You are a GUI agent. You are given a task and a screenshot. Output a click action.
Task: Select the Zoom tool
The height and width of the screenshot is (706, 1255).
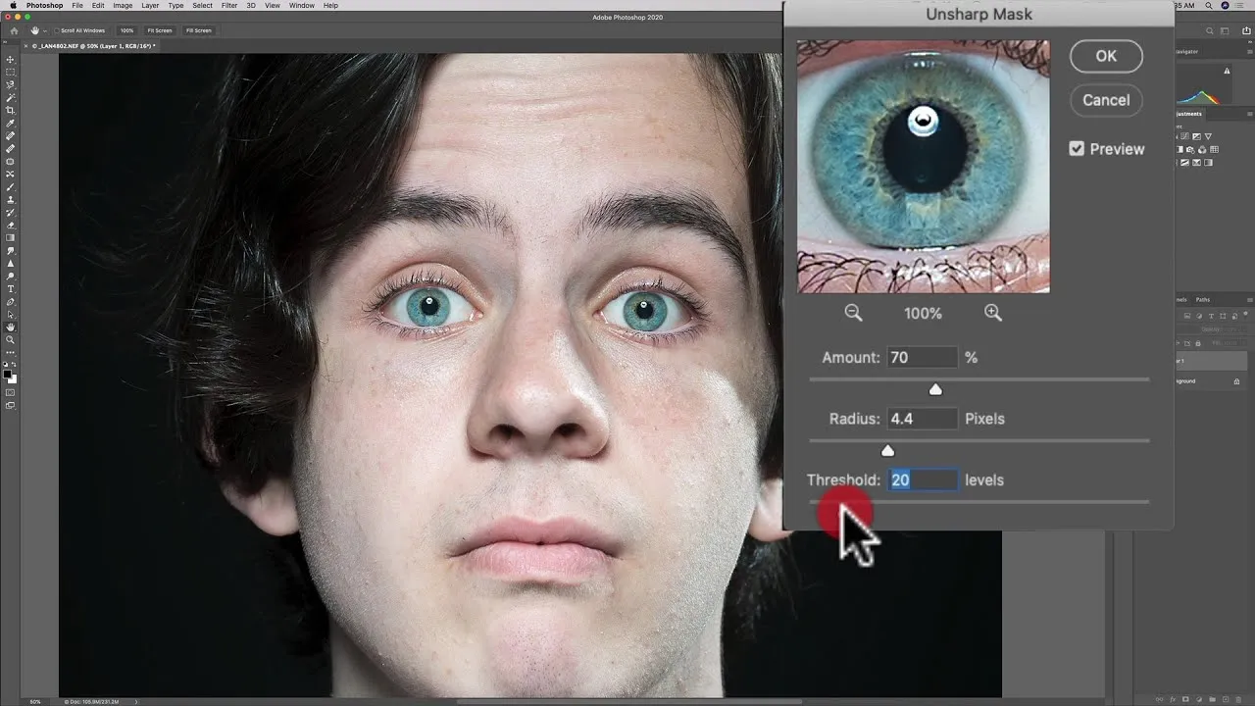[11, 339]
